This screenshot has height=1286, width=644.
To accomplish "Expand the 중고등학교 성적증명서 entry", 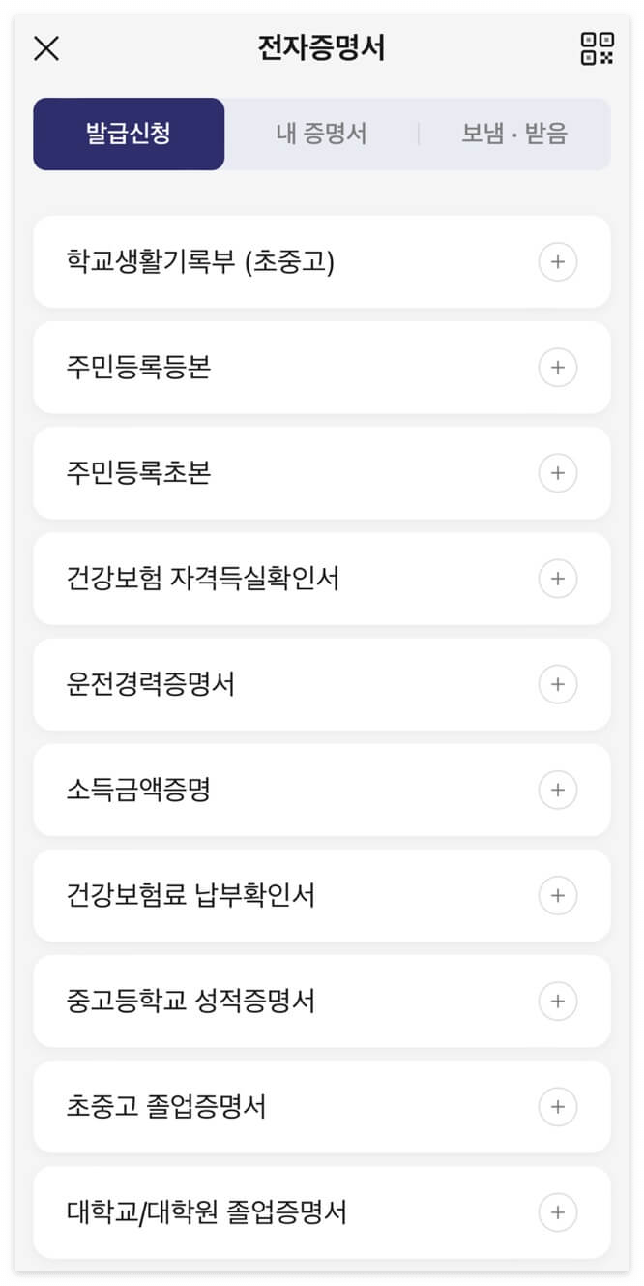I will tap(558, 1002).
